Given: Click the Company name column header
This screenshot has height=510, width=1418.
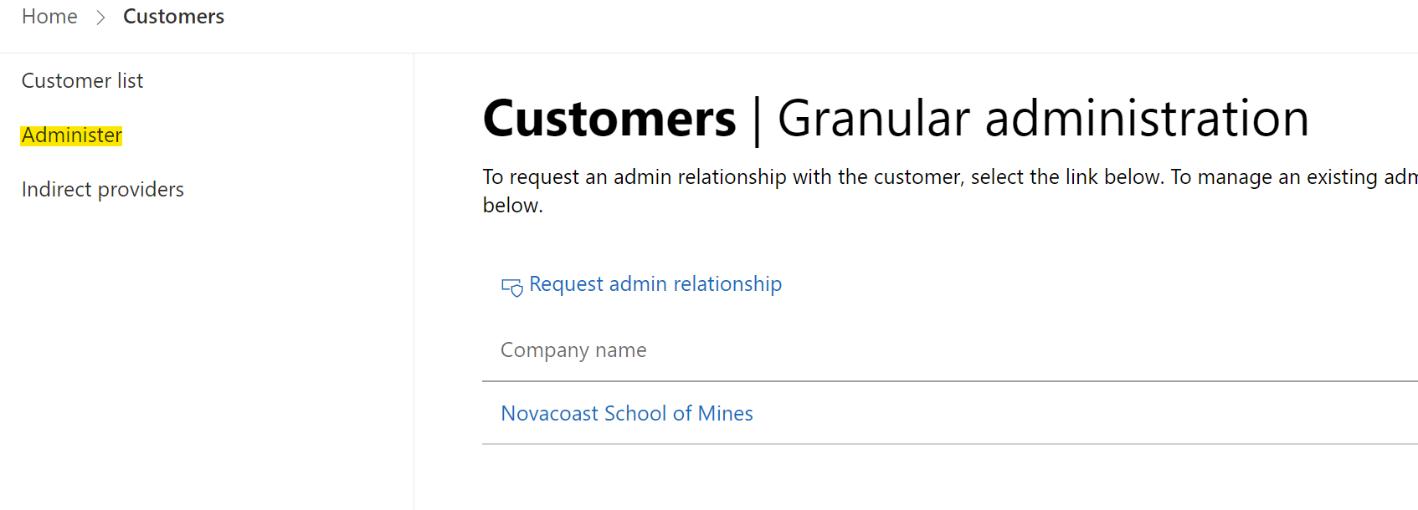Looking at the screenshot, I should (573, 350).
